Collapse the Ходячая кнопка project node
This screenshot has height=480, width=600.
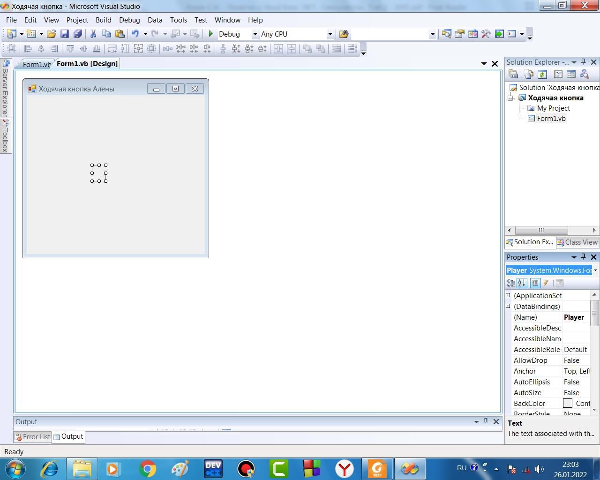click(x=510, y=98)
